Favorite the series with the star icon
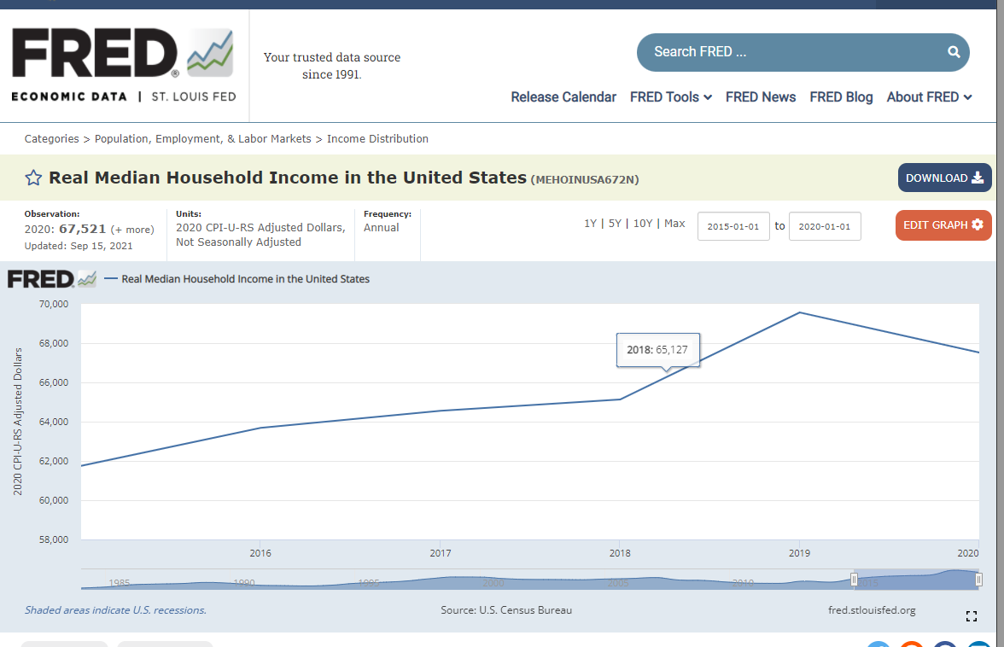This screenshot has width=1004, height=647. (33, 178)
